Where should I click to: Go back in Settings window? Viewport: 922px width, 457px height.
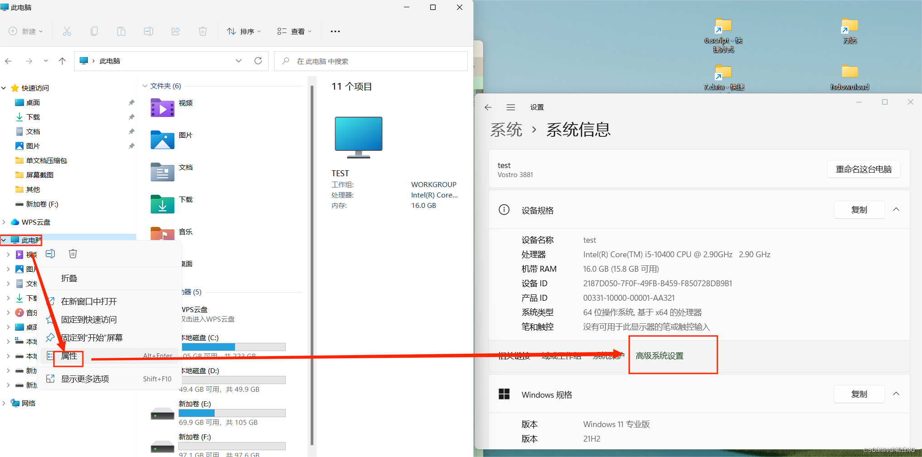pyautogui.click(x=488, y=107)
